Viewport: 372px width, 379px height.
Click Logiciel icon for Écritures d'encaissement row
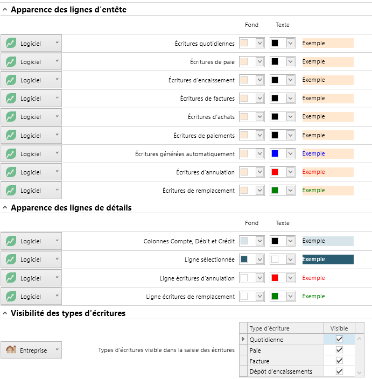click(x=11, y=80)
